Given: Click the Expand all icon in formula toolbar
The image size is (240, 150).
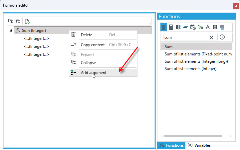Looking at the screenshot, I should point(10,21).
